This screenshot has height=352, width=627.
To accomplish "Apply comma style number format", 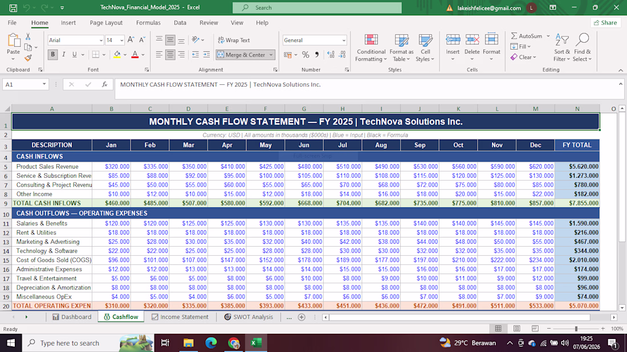I will coord(317,55).
